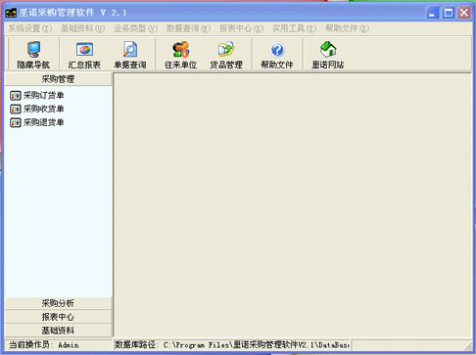Click the app icon in title bar

pos(11,13)
